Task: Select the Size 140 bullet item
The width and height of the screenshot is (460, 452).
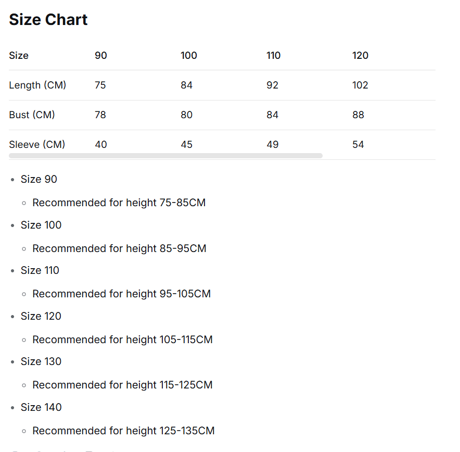Action: pyautogui.click(x=41, y=408)
